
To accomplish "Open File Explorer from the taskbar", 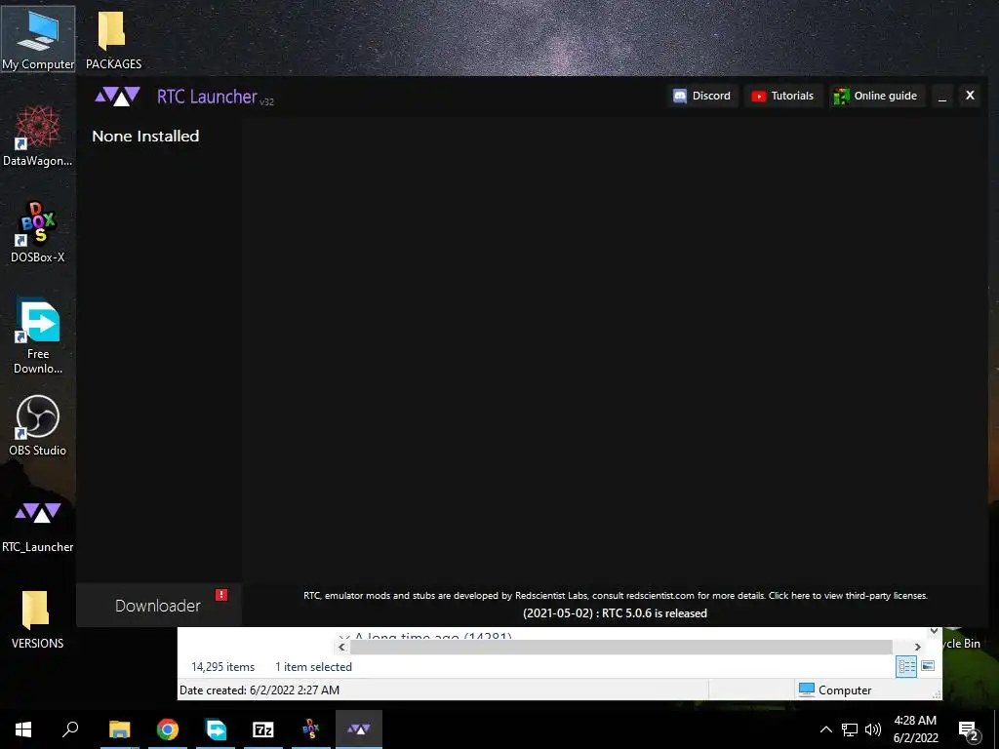I will (x=119, y=729).
